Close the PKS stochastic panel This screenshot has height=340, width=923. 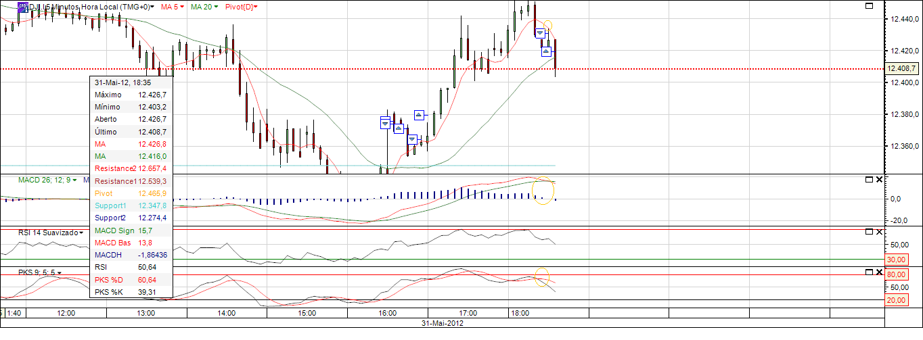(879, 272)
